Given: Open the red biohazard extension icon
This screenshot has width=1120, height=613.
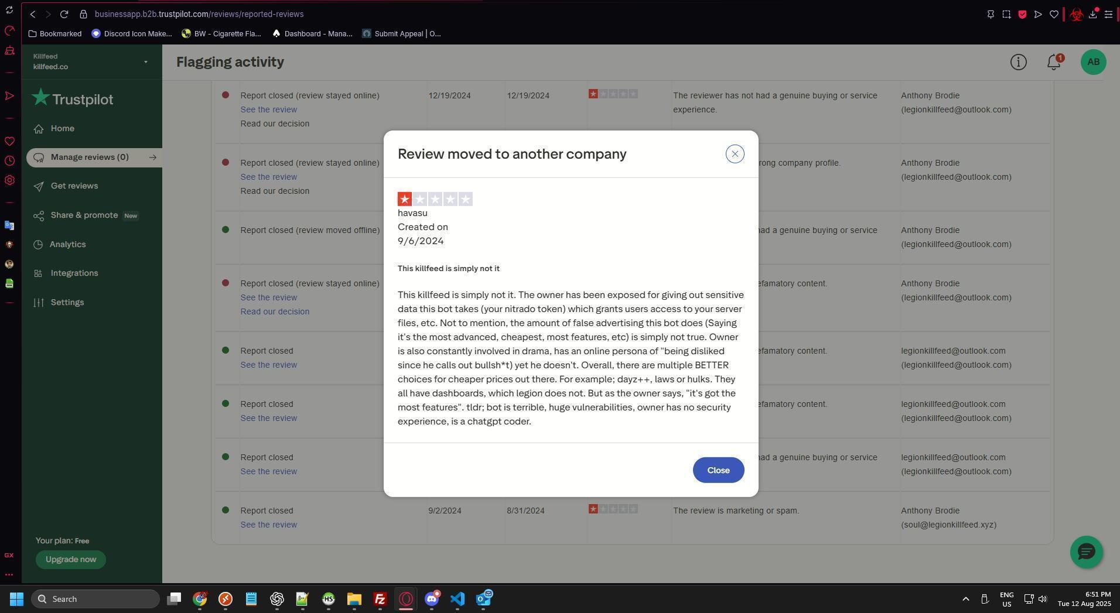Looking at the screenshot, I should pos(1076,14).
